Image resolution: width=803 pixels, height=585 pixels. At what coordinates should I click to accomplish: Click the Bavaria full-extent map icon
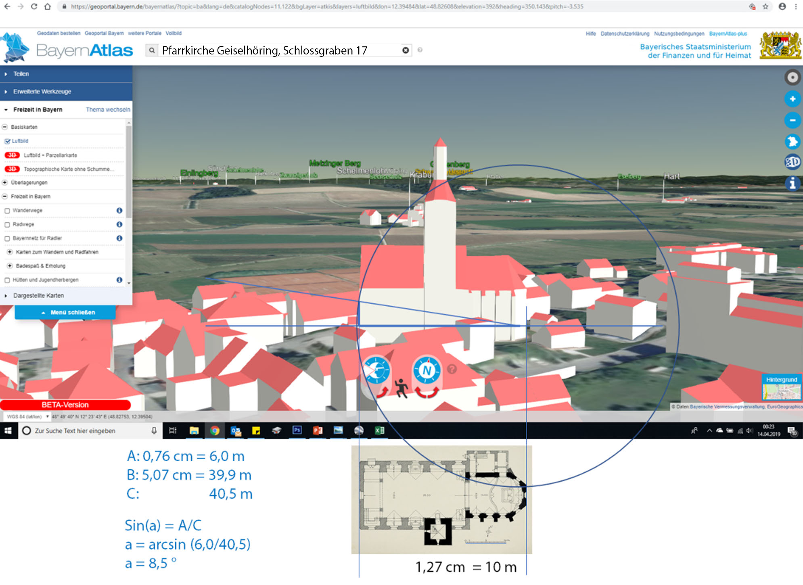(792, 141)
